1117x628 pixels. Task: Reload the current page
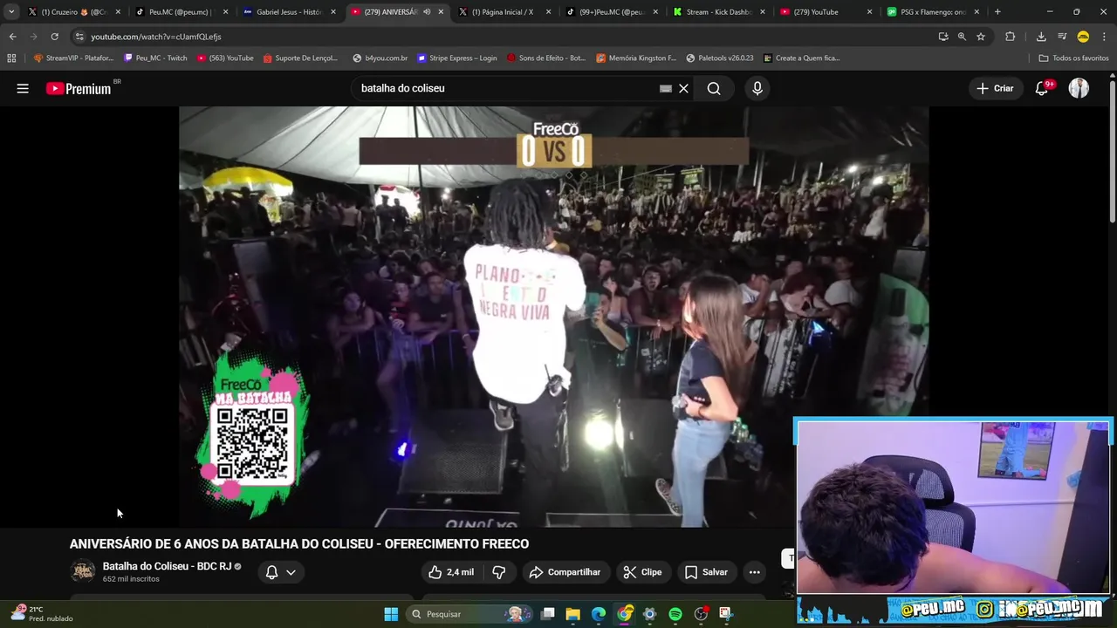coord(54,37)
